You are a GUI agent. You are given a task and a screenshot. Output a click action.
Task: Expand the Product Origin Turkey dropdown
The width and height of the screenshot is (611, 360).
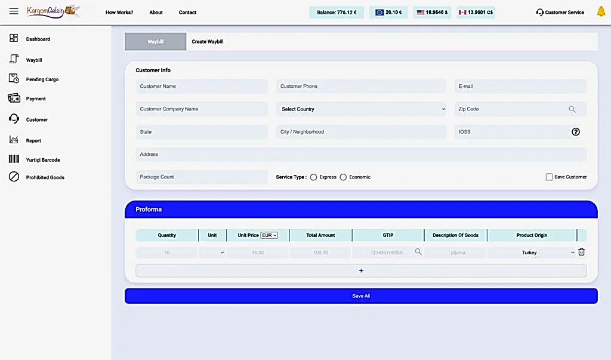point(531,253)
